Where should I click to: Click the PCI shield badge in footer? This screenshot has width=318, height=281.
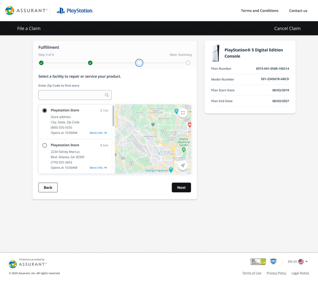click(x=273, y=261)
